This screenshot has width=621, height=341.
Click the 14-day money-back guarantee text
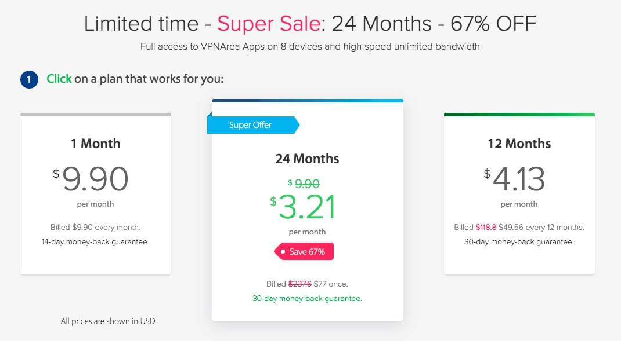pos(95,242)
